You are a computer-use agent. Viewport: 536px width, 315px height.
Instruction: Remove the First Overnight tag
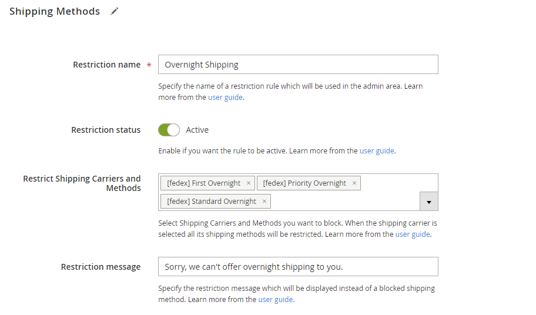pyautogui.click(x=249, y=183)
